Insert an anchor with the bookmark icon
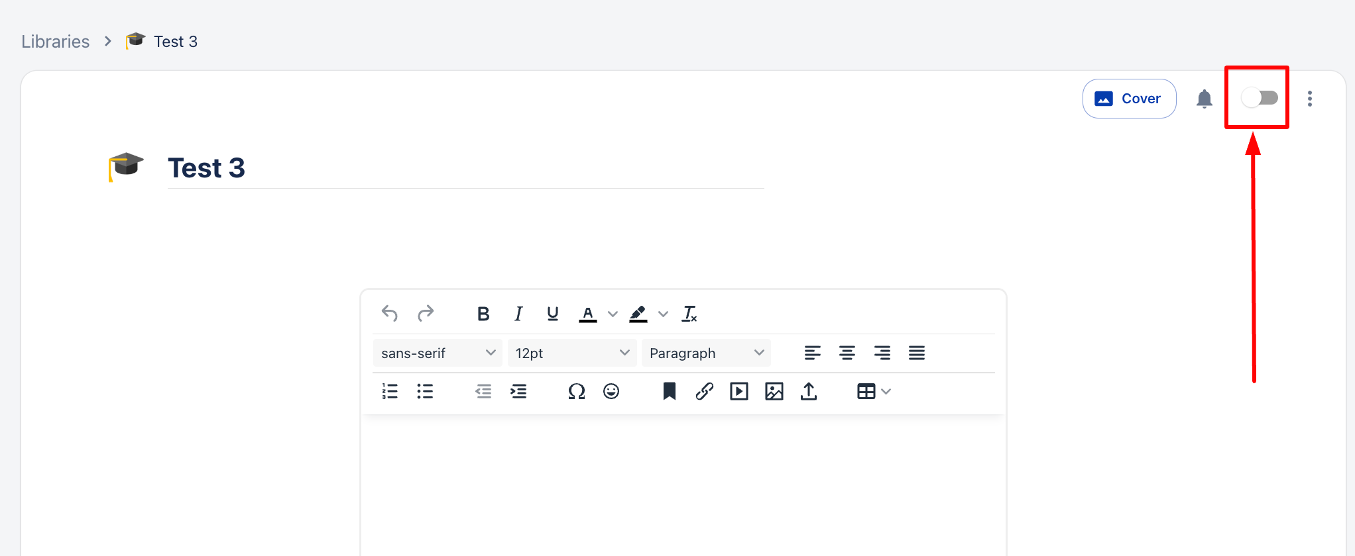Viewport: 1355px width, 556px height. tap(670, 392)
